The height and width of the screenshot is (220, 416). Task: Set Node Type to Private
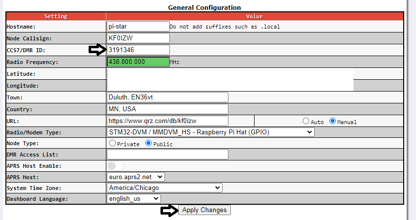point(113,144)
